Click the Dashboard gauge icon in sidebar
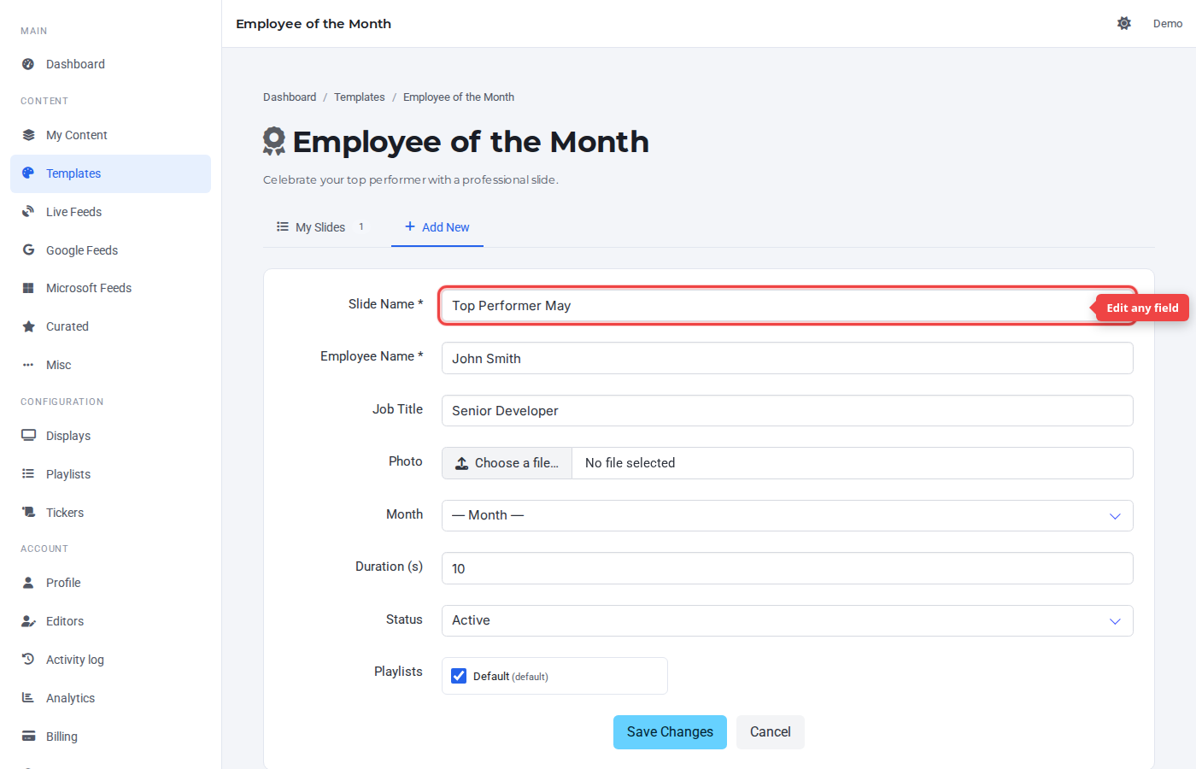Image resolution: width=1196 pixels, height=769 pixels. point(28,64)
